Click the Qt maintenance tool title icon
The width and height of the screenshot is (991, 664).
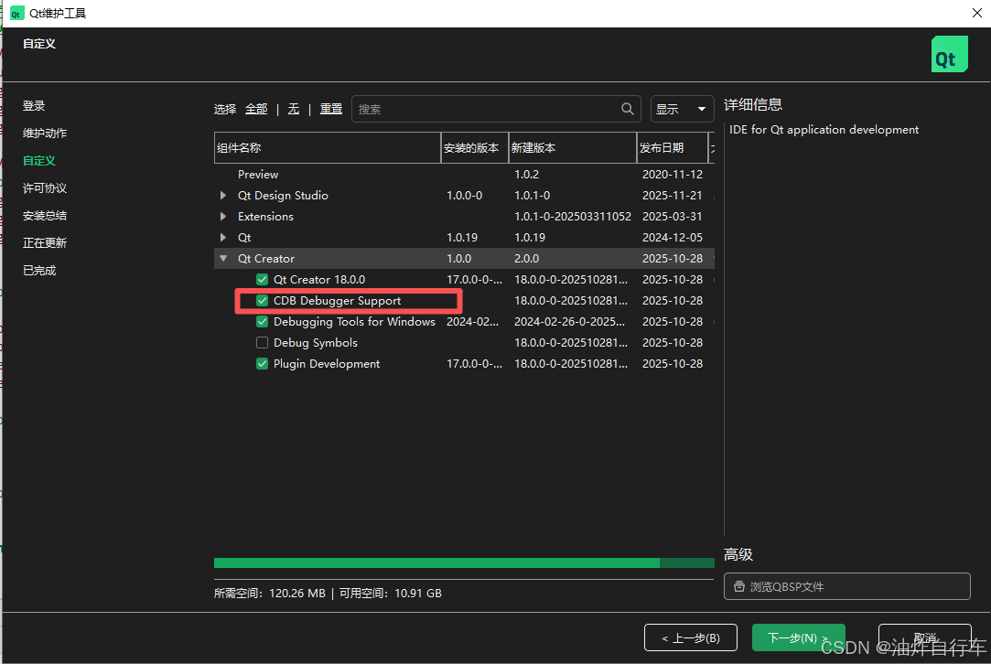[16, 14]
